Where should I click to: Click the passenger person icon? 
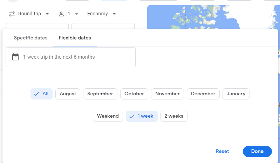click(61, 14)
